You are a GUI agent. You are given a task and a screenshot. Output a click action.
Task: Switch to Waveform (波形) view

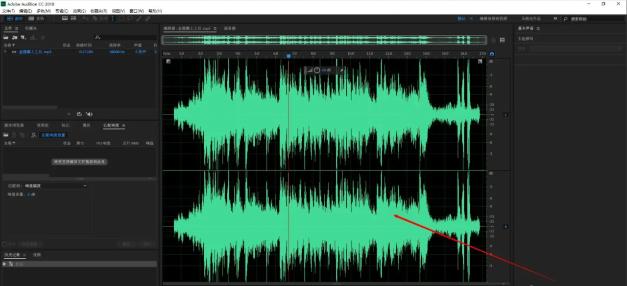click(14, 19)
